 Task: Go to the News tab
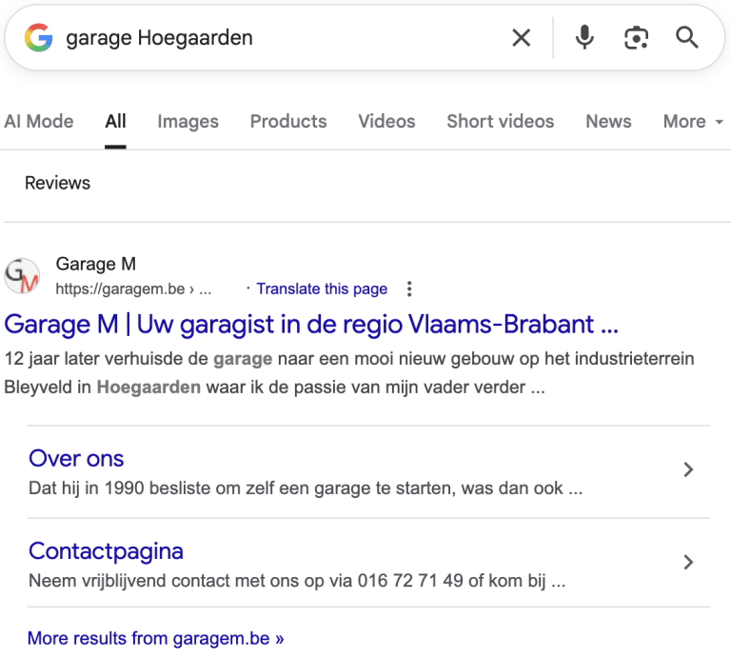tap(608, 122)
